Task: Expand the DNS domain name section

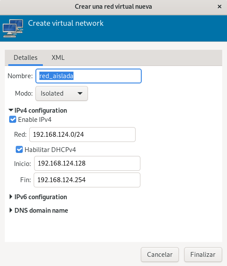Action: tap(38, 211)
